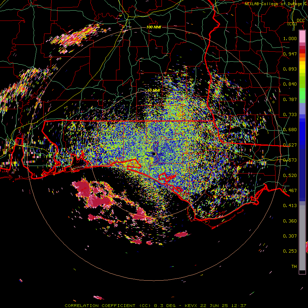This screenshot has width=308, height=308.
Task: Click the black radar site dot at center
Action: pyautogui.click(x=154, y=154)
